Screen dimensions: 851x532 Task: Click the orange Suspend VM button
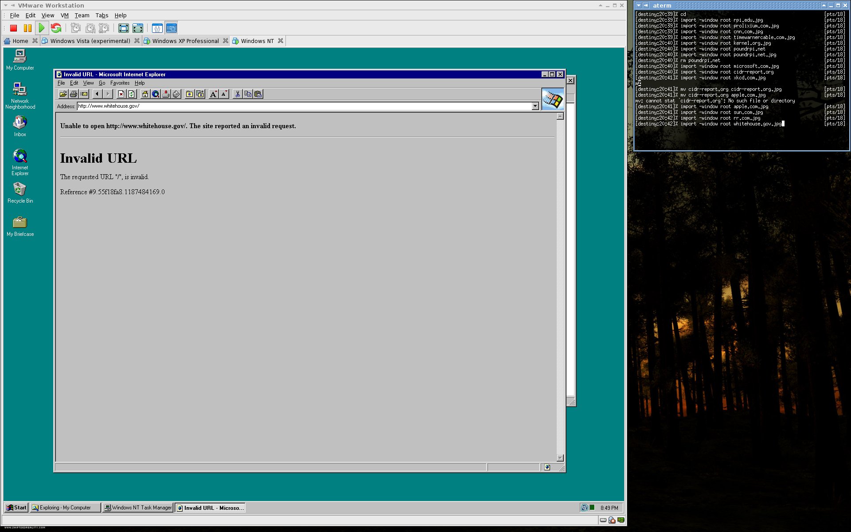pos(27,28)
